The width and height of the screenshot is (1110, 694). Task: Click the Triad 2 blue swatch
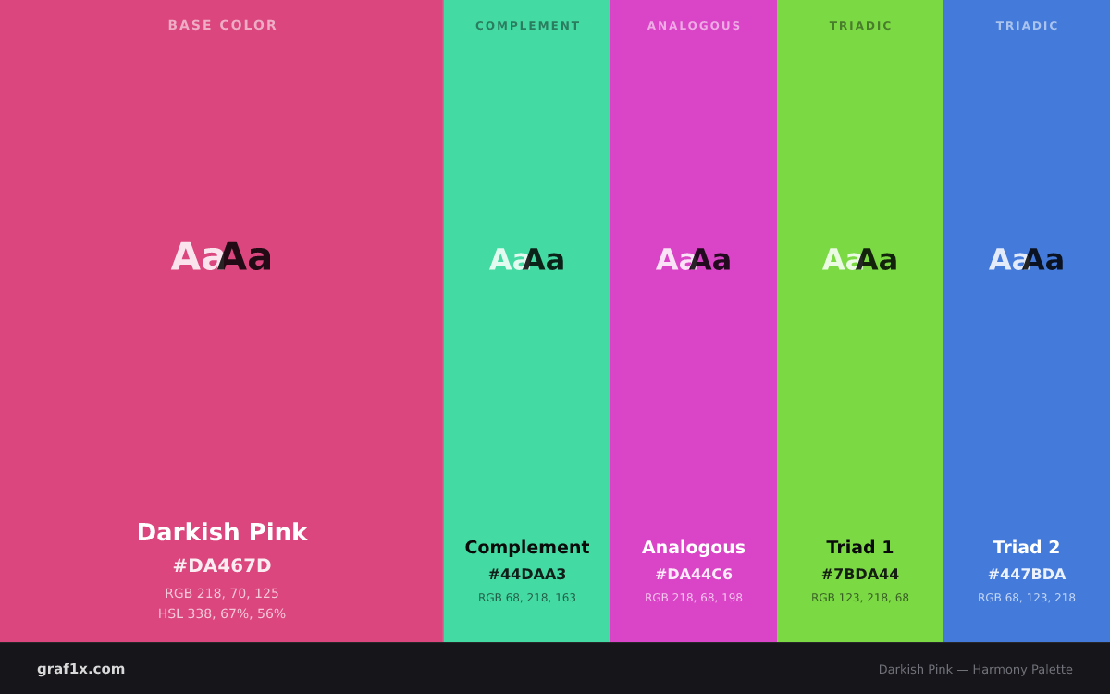(1027, 321)
